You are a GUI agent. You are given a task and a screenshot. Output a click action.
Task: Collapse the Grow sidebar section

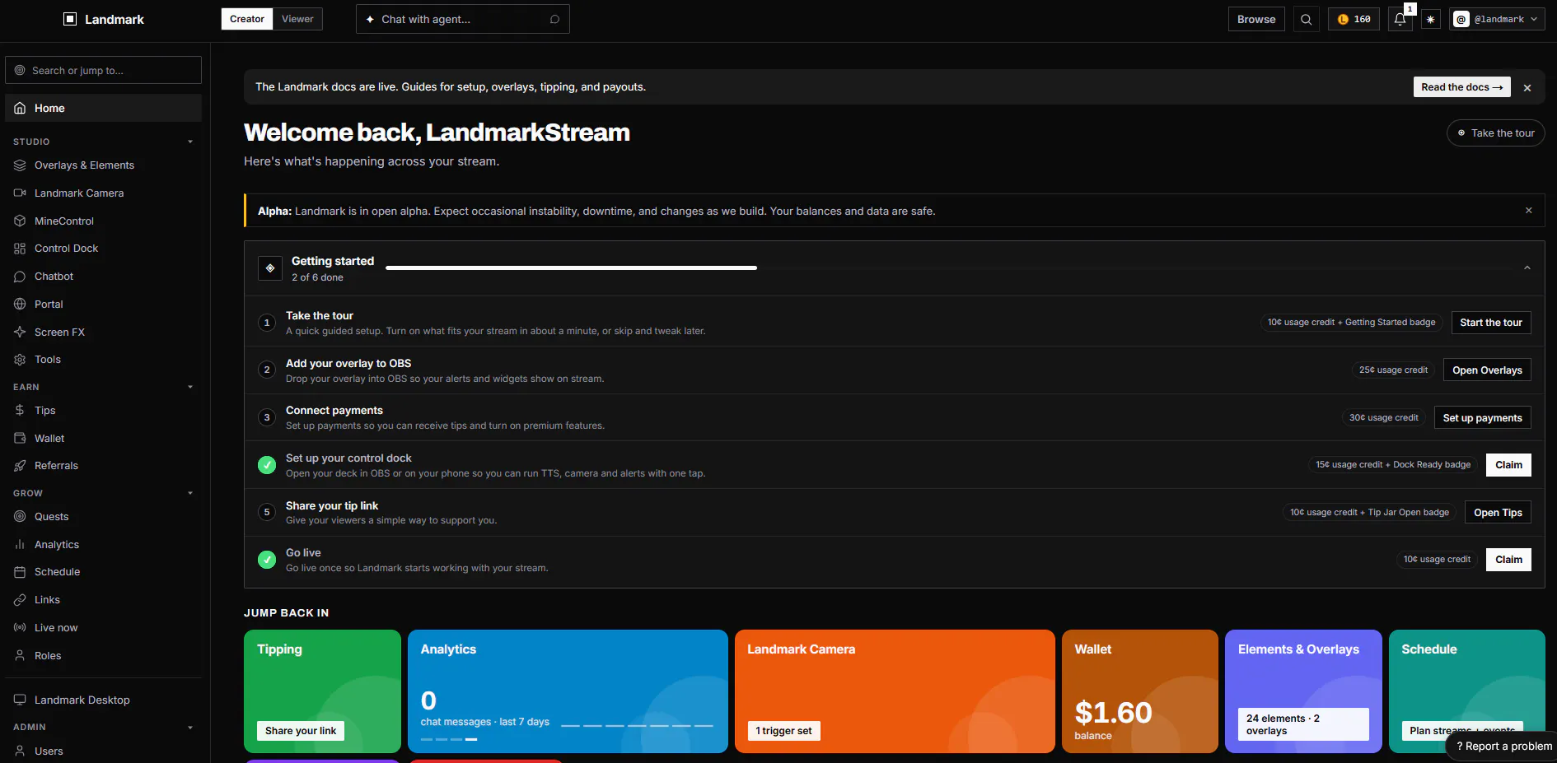[x=190, y=493]
